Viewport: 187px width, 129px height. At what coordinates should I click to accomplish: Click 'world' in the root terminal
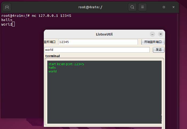[x=7, y=24]
